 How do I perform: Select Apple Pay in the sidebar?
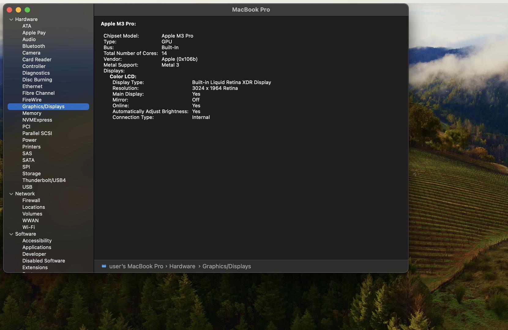(x=34, y=33)
